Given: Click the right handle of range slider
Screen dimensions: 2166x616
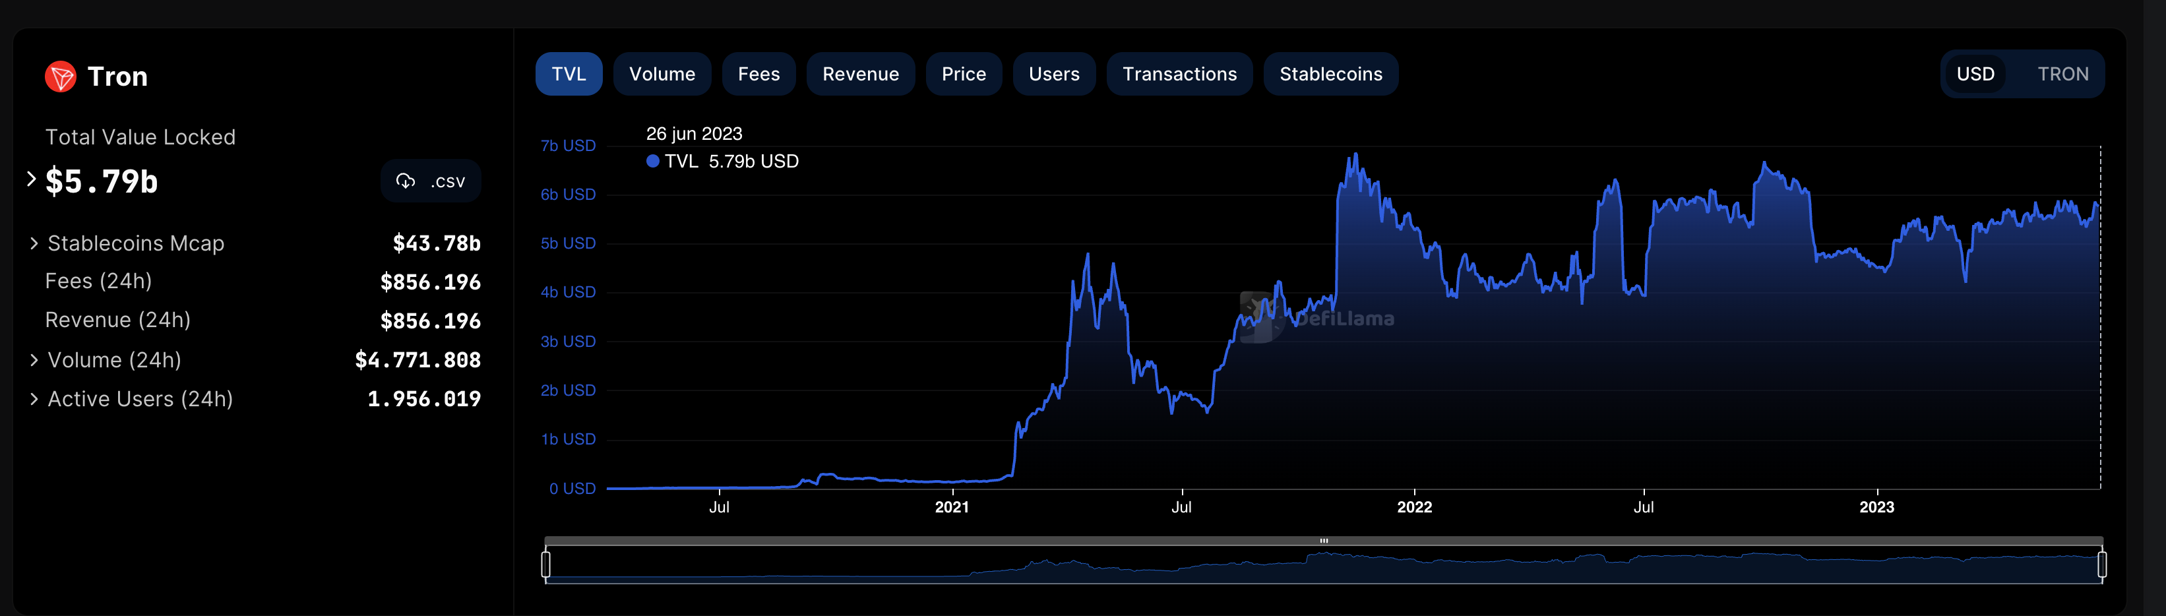Looking at the screenshot, I should point(2101,564).
